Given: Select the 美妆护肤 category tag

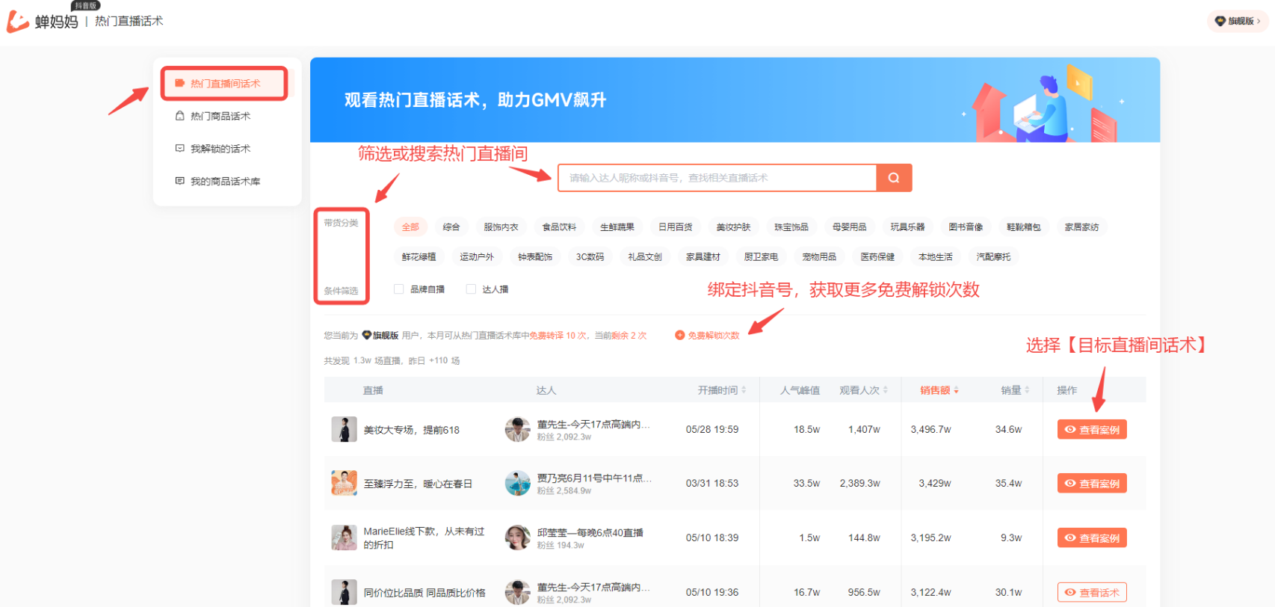Looking at the screenshot, I should pos(733,227).
